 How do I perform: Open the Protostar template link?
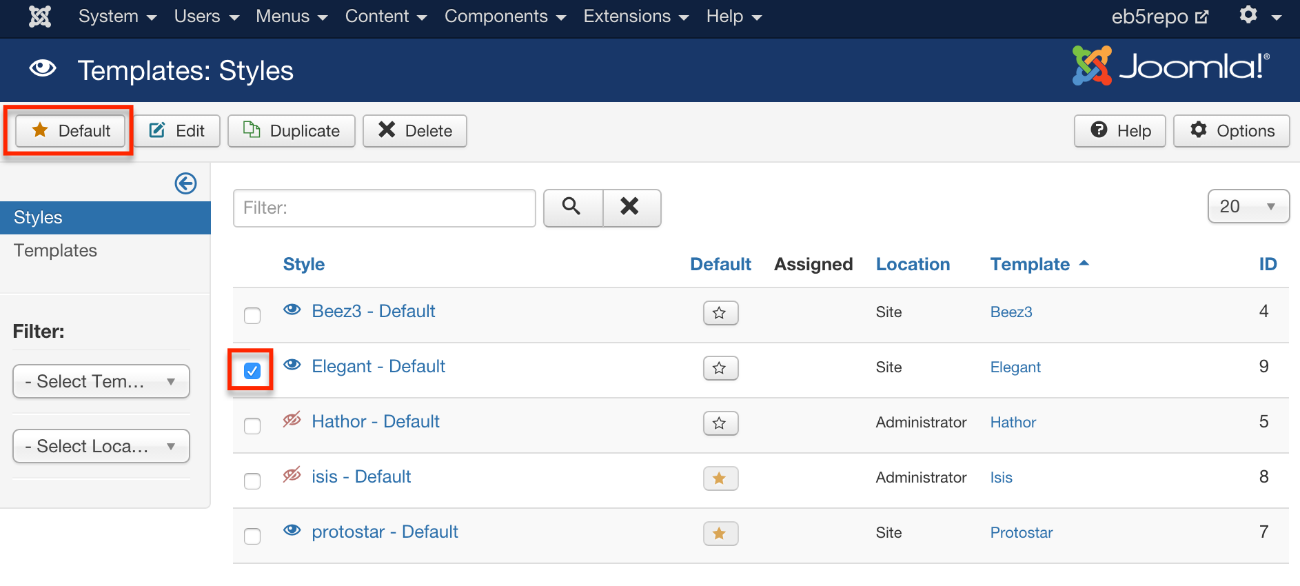click(1022, 532)
